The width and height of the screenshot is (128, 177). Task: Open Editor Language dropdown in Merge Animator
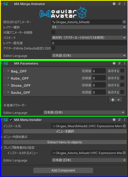pyautogui.click(x=89, y=56)
